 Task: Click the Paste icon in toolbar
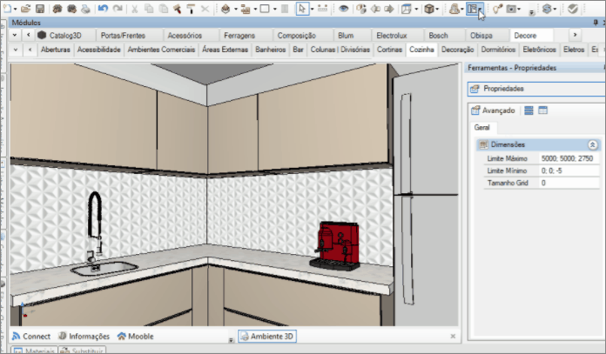[164, 9]
